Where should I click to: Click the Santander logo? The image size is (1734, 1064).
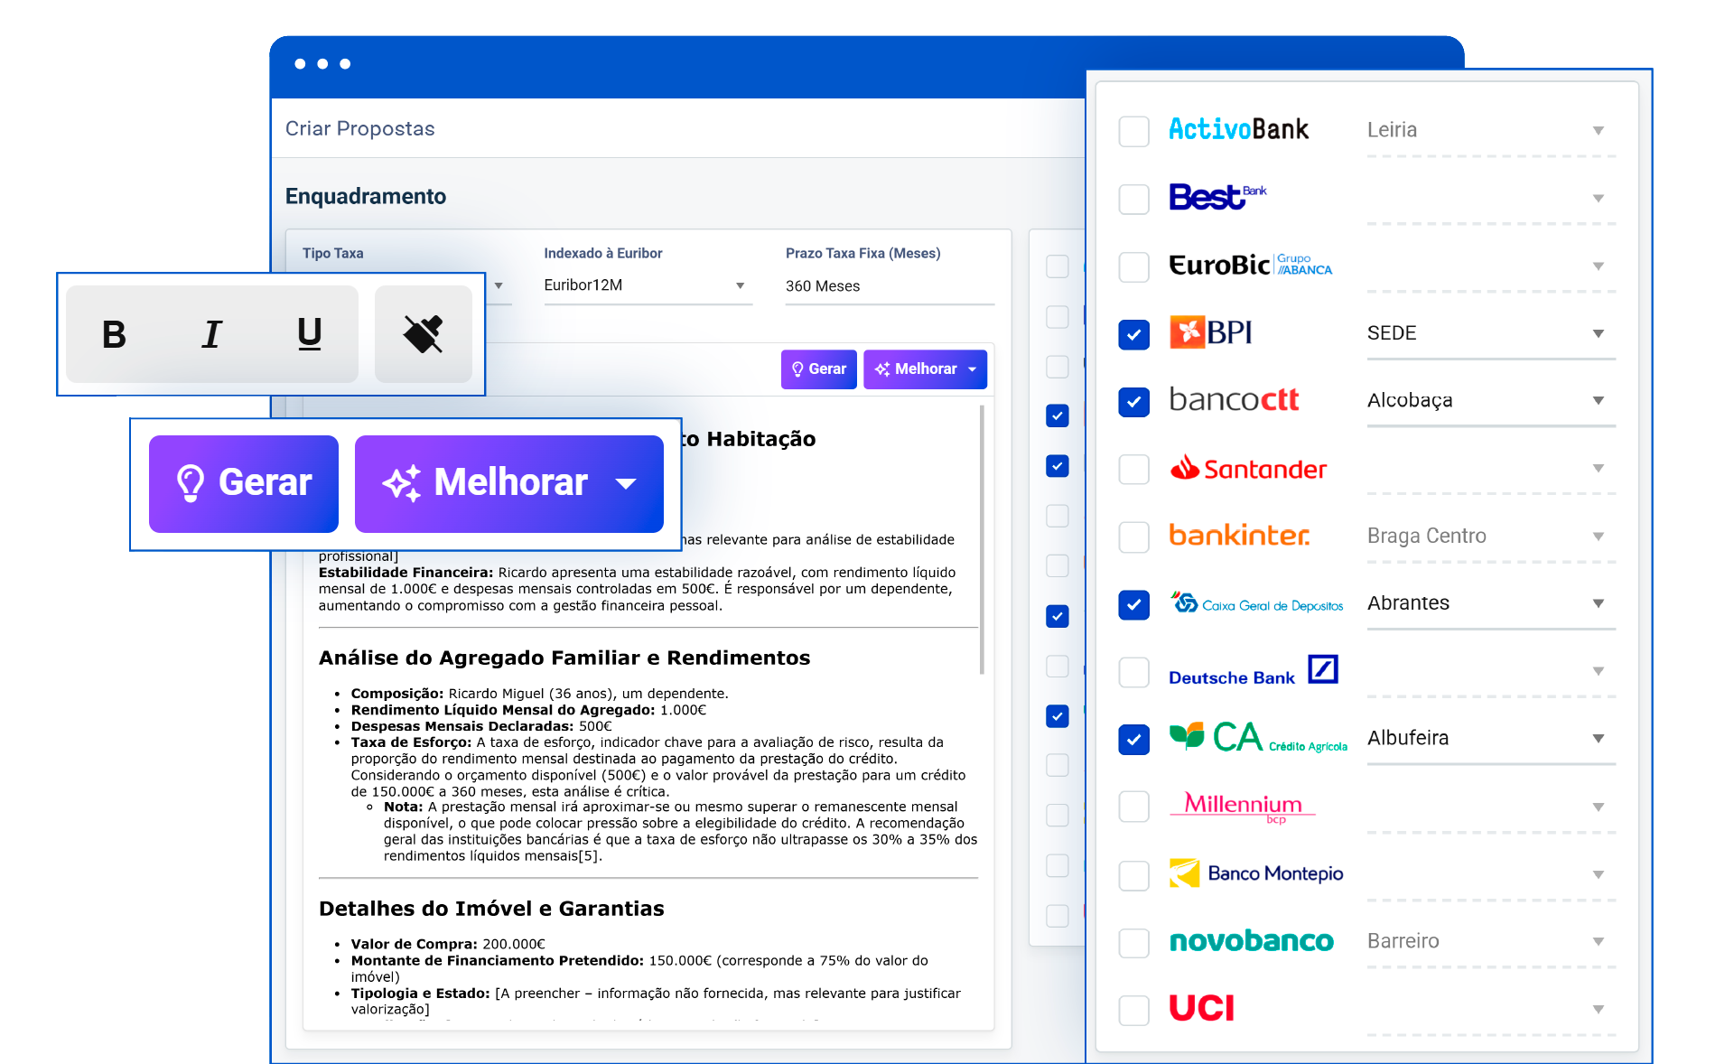1248,468
